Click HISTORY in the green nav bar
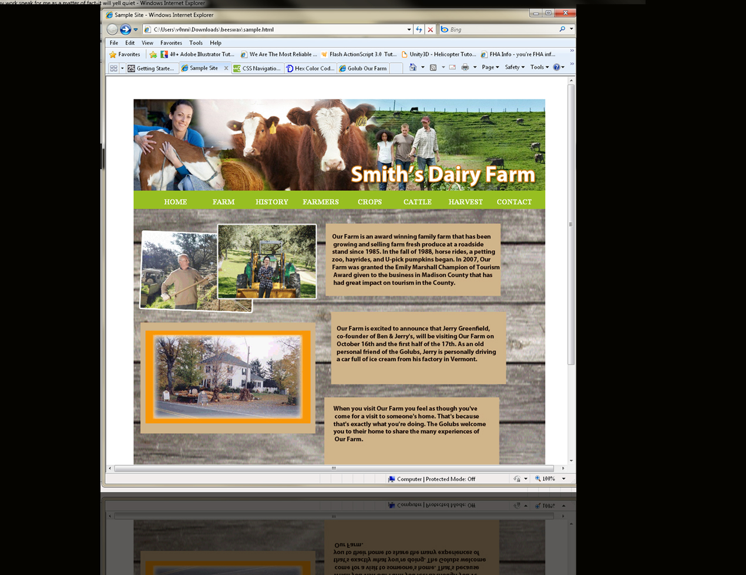This screenshot has width=746, height=575. pyautogui.click(x=272, y=201)
